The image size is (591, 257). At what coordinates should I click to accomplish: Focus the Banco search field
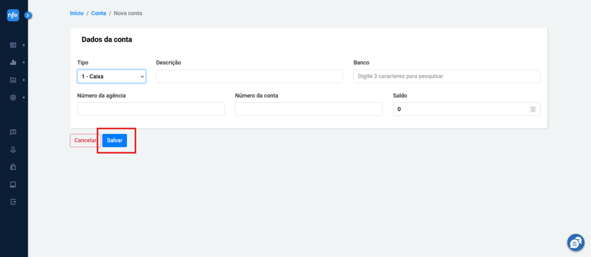(447, 76)
